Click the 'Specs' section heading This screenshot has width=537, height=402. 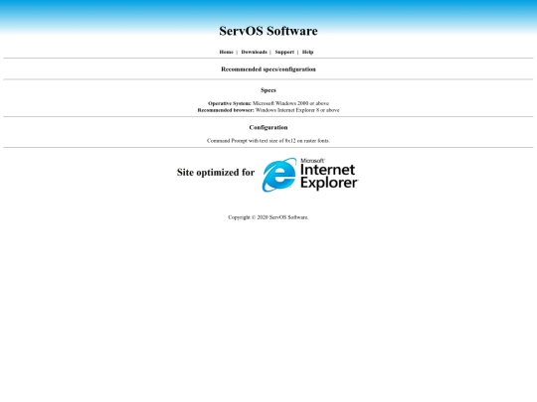click(x=268, y=90)
